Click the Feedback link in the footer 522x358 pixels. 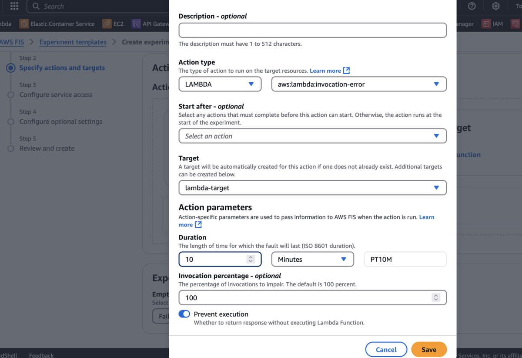[x=41, y=355]
